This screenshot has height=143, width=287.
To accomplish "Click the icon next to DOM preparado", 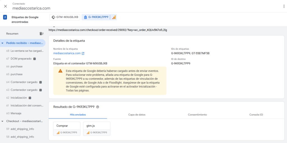I will [35, 59].
